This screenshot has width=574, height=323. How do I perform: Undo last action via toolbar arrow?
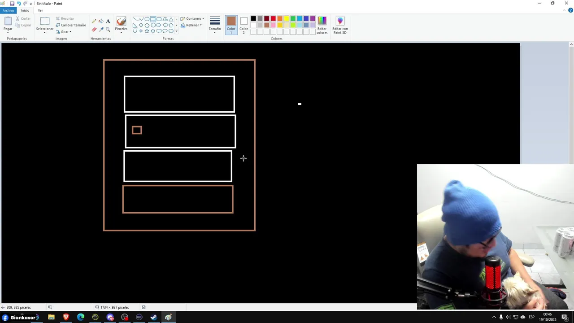(x=19, y=3)
